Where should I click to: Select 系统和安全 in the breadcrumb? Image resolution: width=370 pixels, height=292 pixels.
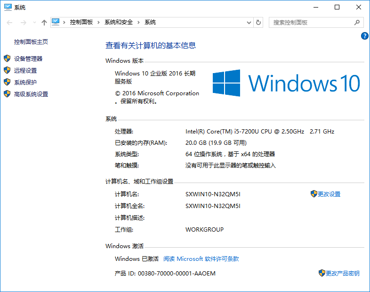click(119, 22)
